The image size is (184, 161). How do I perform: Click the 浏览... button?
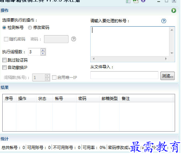pos(168,76)
